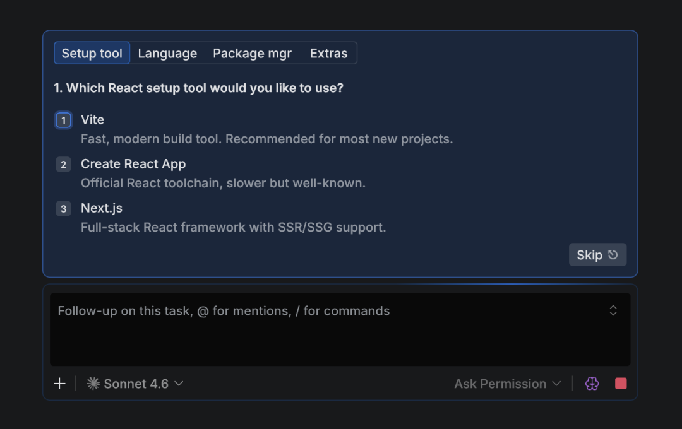Open the Package mgr tab
Viewport: 682px width, 429px height.
click(252, 54)
